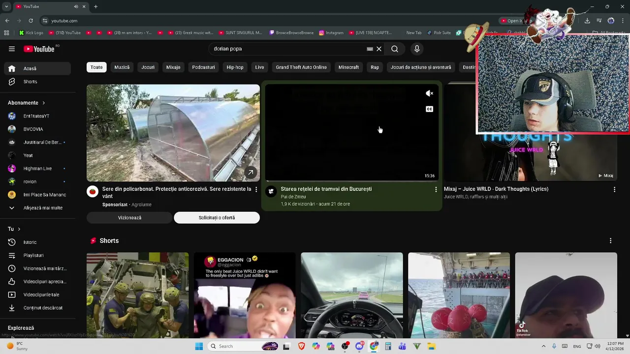Open Highman Live subscription channel

[x=37, y=169]
